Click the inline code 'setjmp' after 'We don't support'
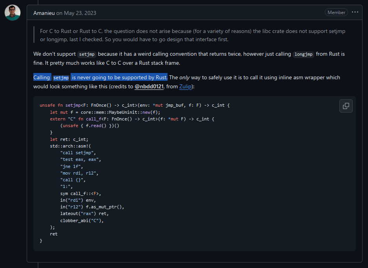The width and height of the screenshot is (368, 268). pyautogui.click(x=87, y=54)
